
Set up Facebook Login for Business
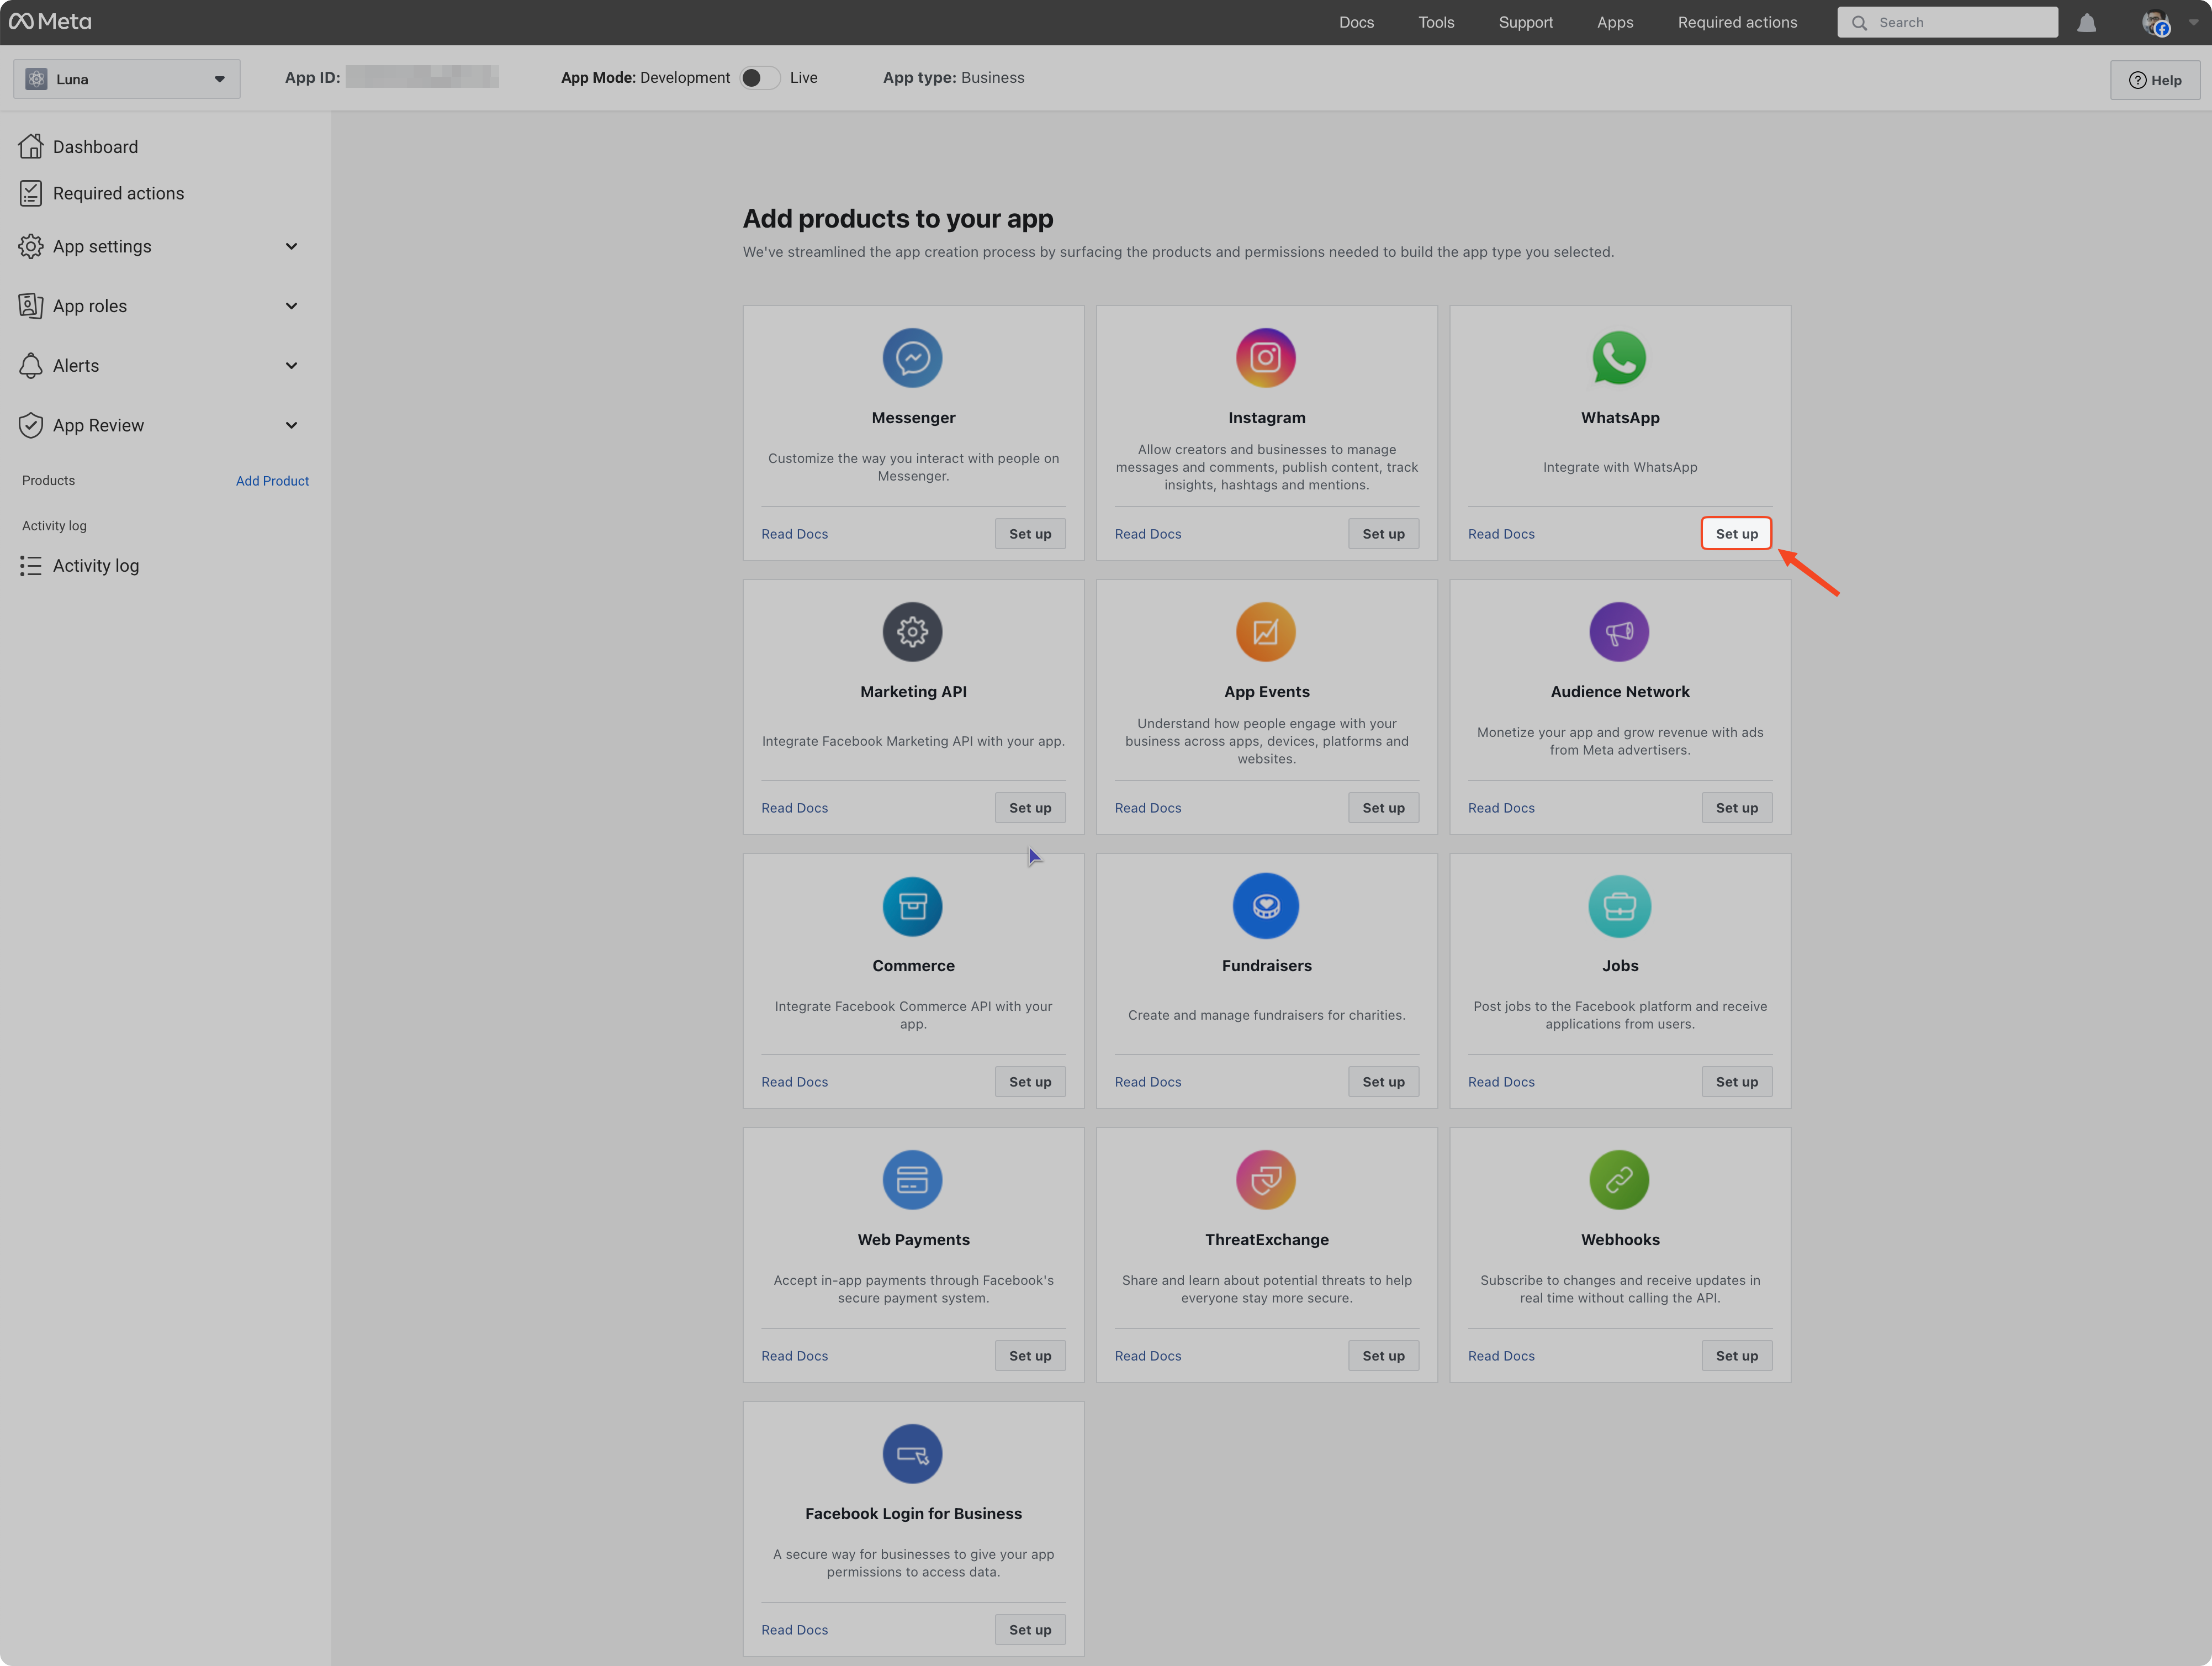point(1030,1630)
